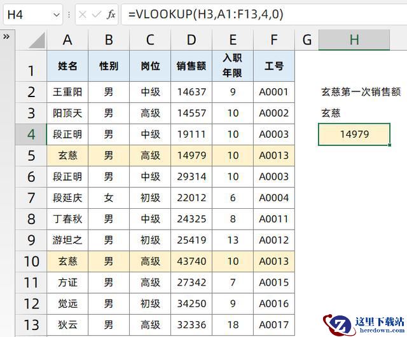Screen dimensions: 407x337
Task: Select row 10 header
Action: point(31,261)
